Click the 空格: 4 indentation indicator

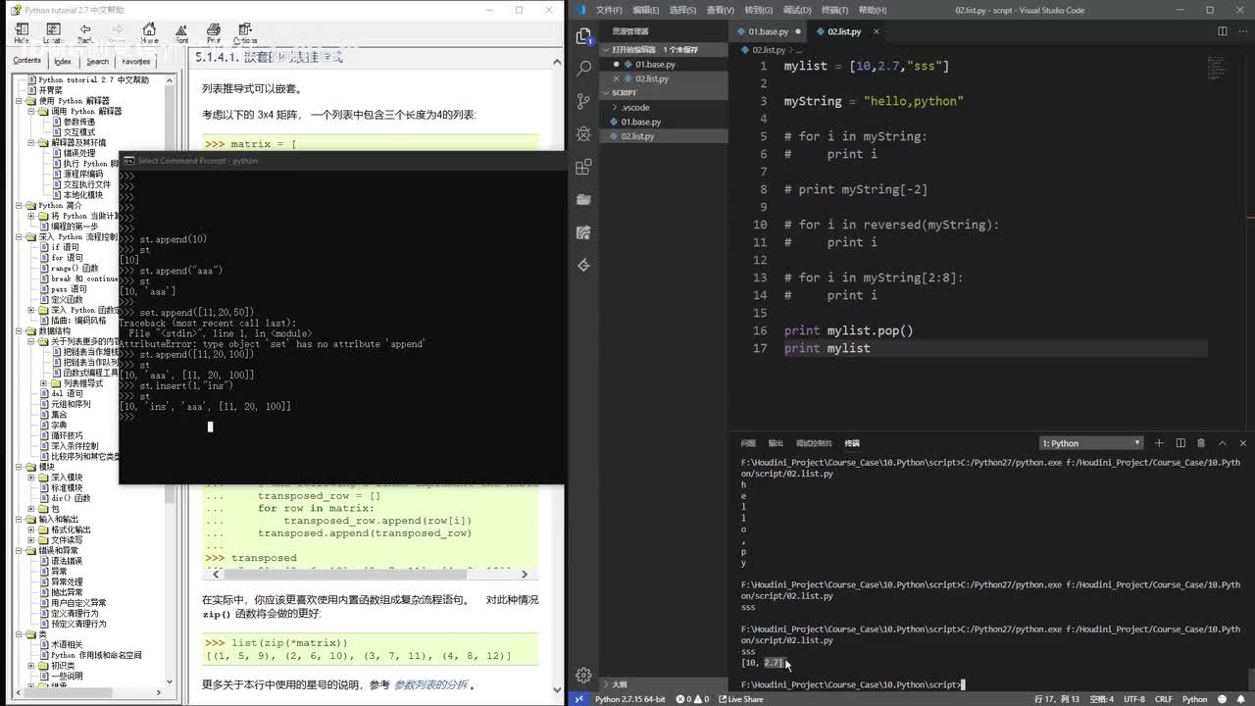(x=1101, y=699)
